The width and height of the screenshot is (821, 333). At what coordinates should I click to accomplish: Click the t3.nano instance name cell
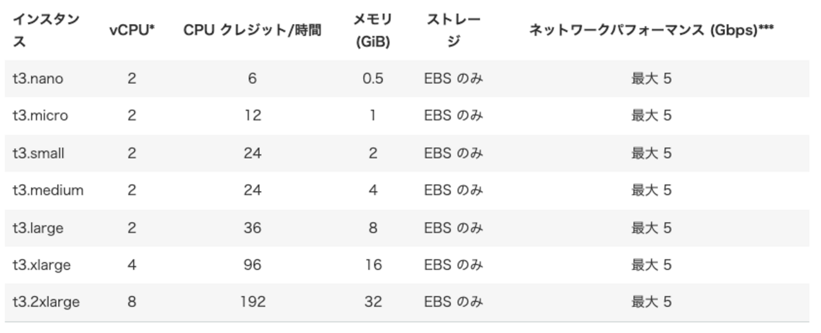point(38,79)
